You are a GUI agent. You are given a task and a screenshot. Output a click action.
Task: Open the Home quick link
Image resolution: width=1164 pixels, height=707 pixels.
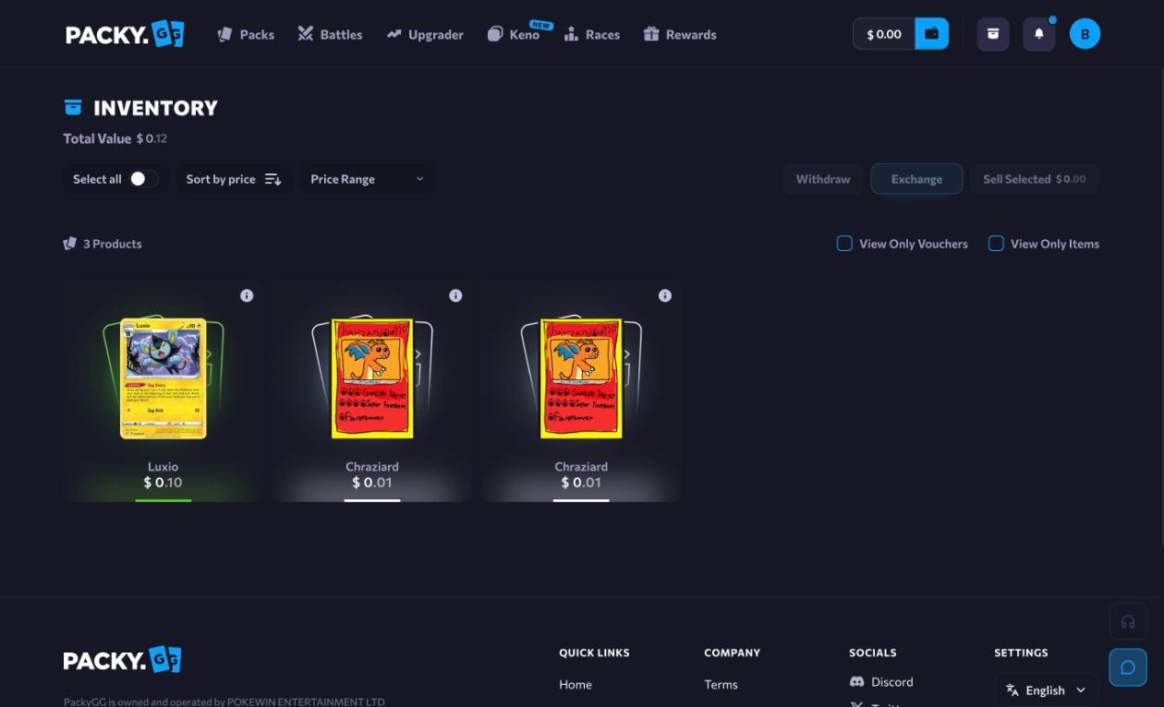[576, 684]
